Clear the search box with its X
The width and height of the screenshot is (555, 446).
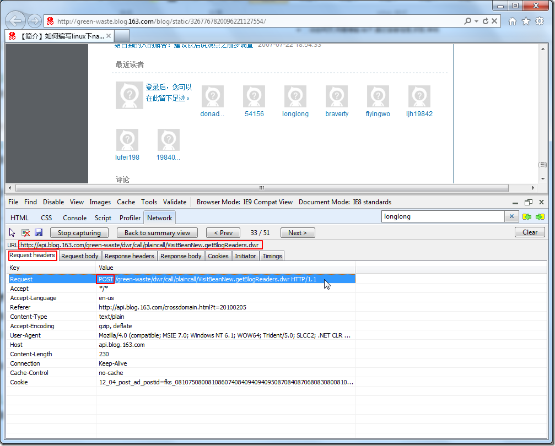click(511, 216)
